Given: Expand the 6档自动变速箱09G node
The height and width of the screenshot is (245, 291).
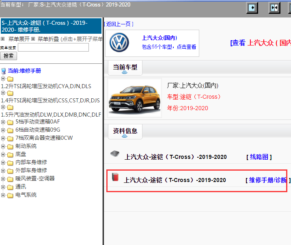Looking at the screenshot, I should [x=3, y=130].
